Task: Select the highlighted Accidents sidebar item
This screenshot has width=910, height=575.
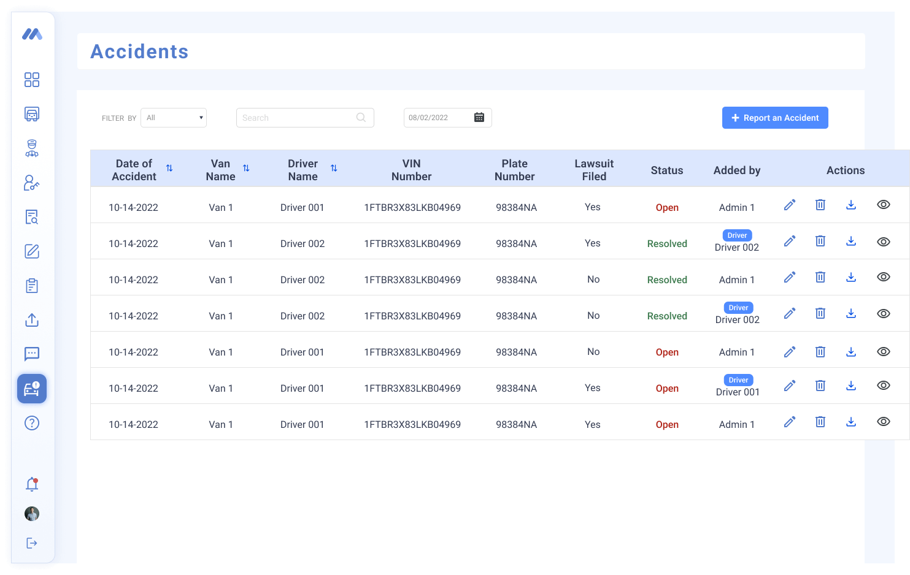Action: [x=32, y=389]
